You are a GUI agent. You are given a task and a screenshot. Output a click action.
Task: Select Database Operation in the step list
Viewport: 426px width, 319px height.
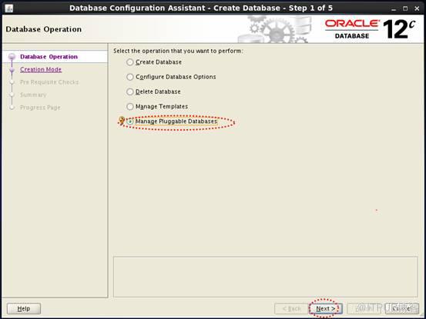(49, 57)
